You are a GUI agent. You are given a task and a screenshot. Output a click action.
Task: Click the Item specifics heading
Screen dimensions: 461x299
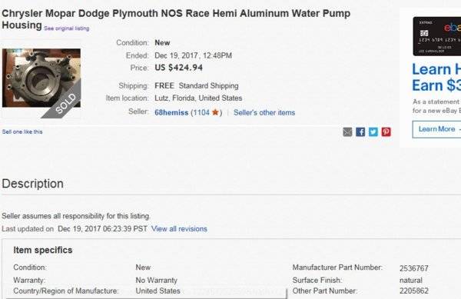pyautogui.click(x=43, y=251)
